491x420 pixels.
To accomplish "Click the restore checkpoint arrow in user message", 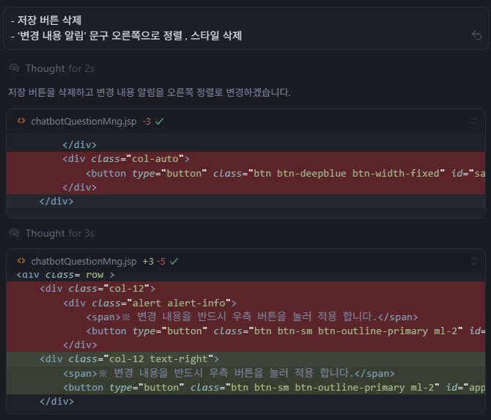I will [476, 35].
